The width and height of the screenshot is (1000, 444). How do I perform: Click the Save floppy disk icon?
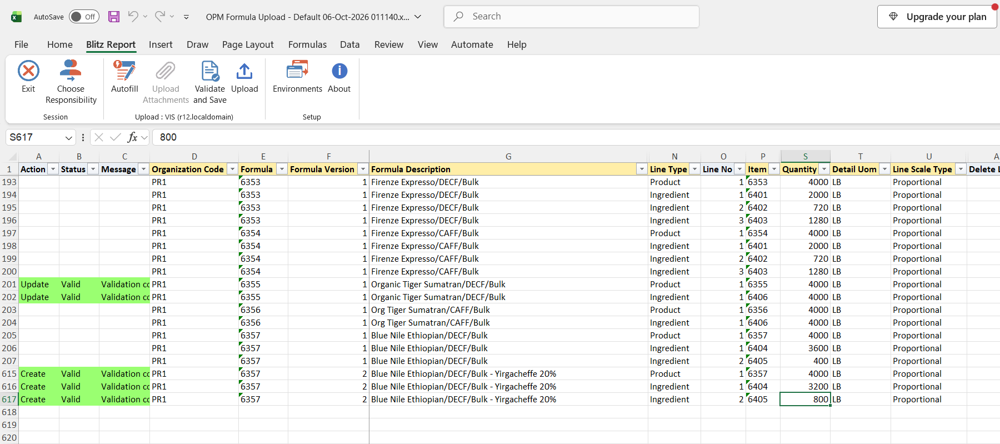coord(114,17)
